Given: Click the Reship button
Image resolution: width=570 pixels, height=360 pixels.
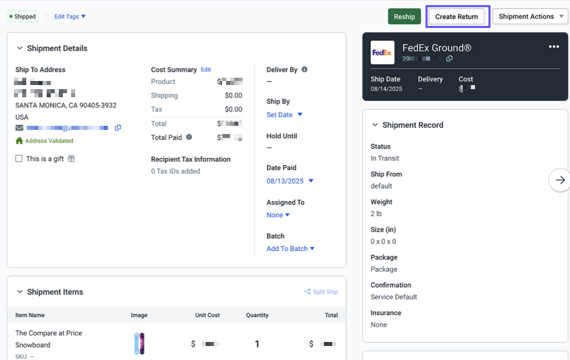Looking at the screenshot, I should pyautogui.click(x=404, y=16).
